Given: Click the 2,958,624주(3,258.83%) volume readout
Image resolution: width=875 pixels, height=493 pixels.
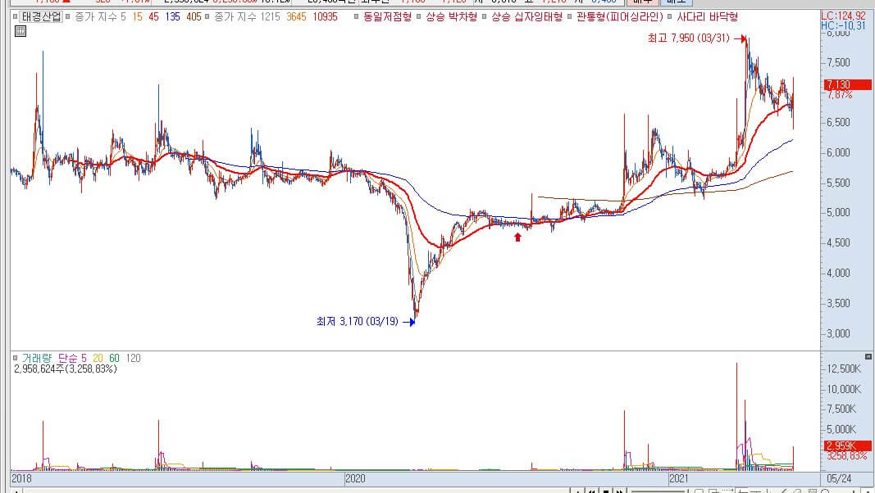Looking at the screenshot, I should [x=66, y=369].
